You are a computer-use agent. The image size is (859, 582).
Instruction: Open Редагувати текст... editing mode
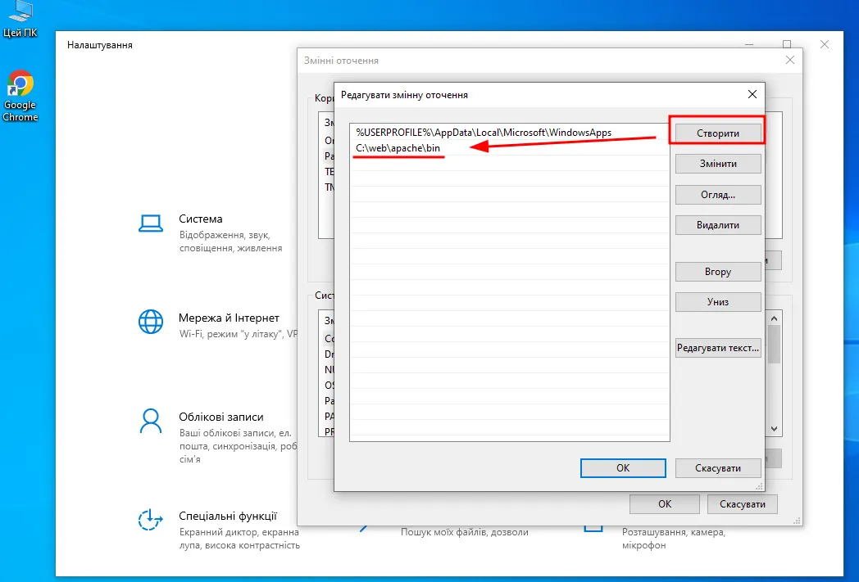click(718, 348)
